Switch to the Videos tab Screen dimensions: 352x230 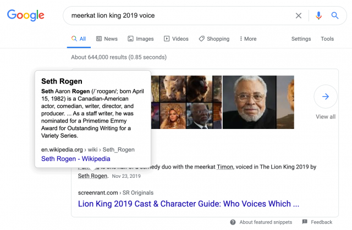coord(176,39)
